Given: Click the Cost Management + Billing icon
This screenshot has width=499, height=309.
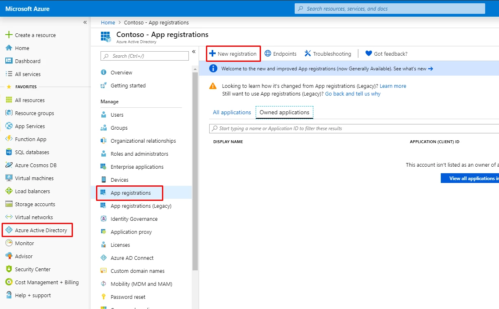Looking at the screenshot, I should coord(9,282).
